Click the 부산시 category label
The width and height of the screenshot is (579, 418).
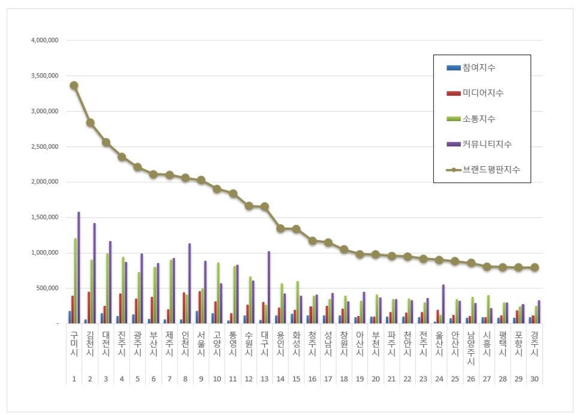pos(153,344)
